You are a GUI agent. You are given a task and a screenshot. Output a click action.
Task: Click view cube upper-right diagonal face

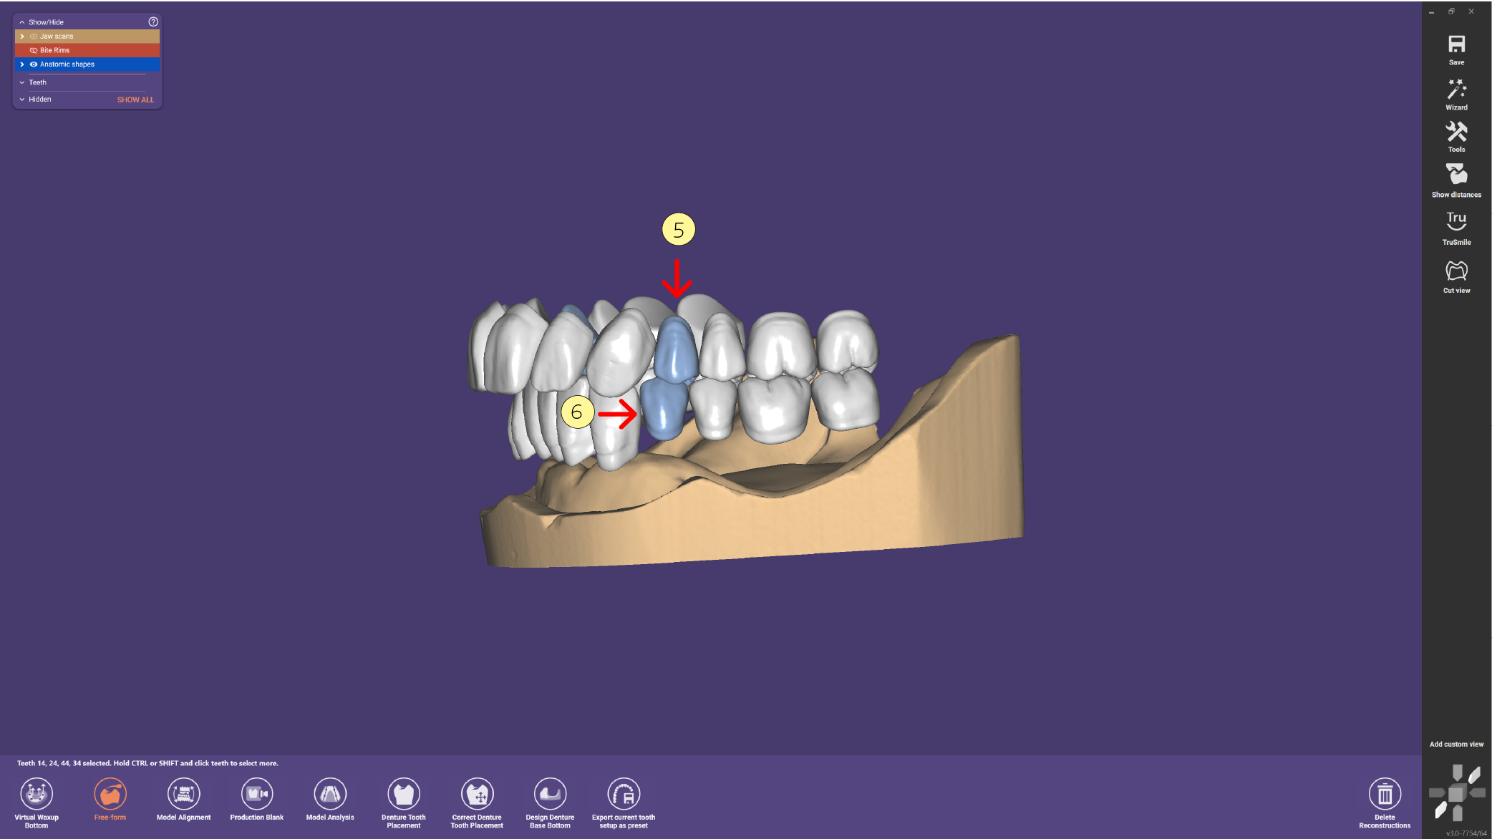[1474, 775]
